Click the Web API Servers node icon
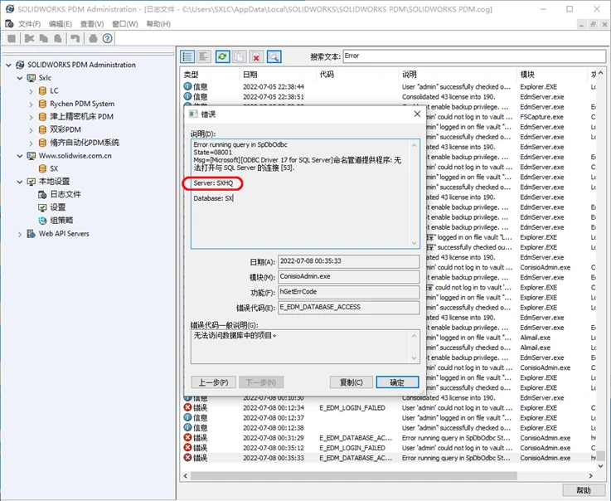Screen dimensions: 611x501 pos(31,234)
